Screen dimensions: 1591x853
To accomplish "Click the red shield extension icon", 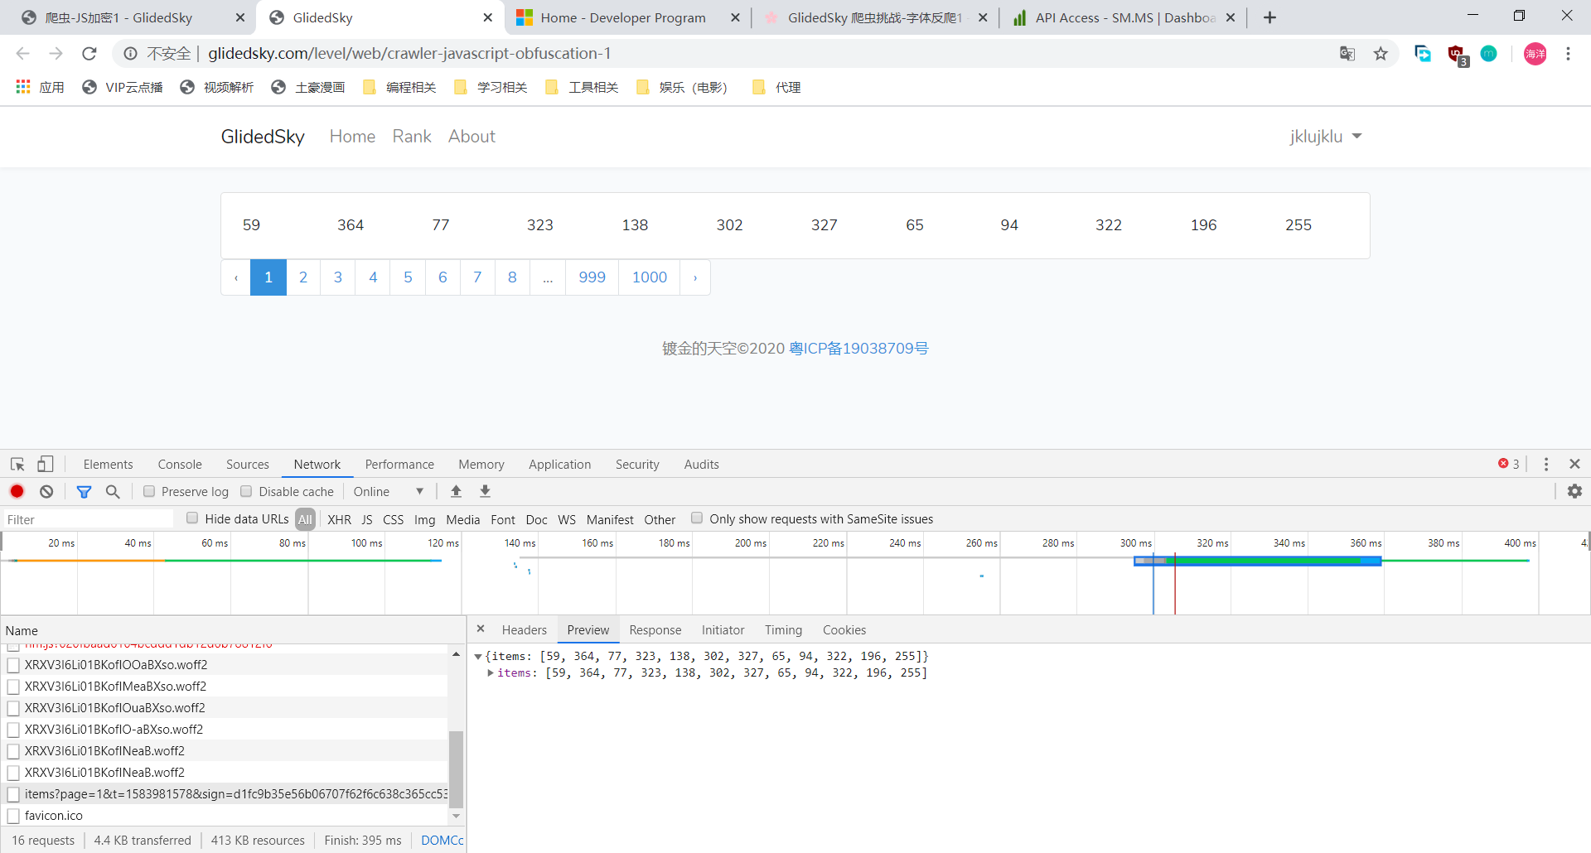I will click(x=1457, y=55).
